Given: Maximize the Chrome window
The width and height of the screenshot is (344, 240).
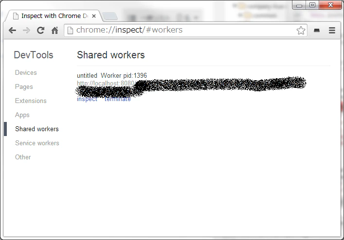Looking at the screenshot, I should [x=312, y=5].
